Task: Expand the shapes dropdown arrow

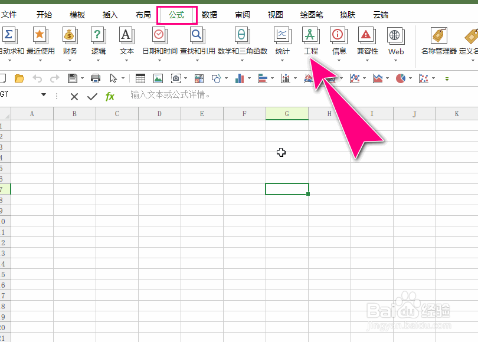Action: 226,78
